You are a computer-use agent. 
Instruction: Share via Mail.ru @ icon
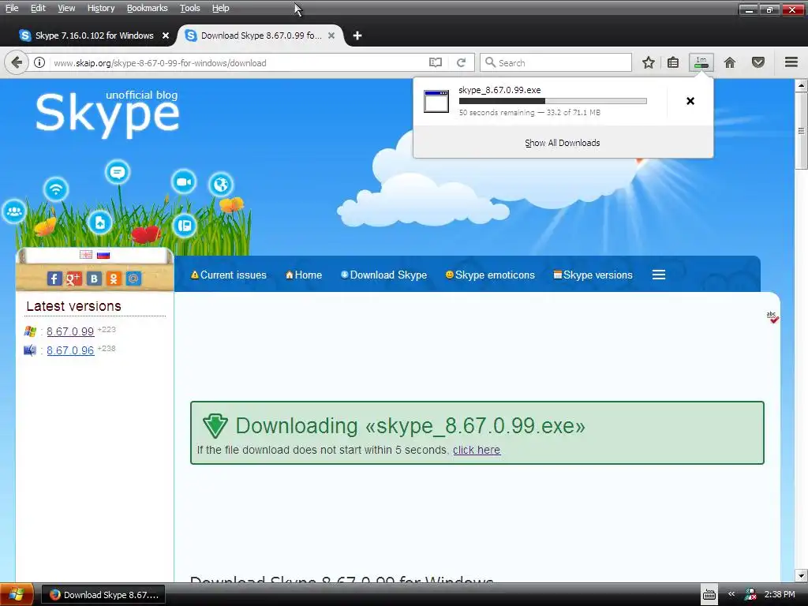[133, 279]
